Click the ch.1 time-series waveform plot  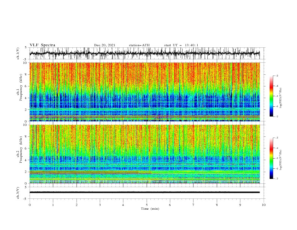[x=144, y=53]
